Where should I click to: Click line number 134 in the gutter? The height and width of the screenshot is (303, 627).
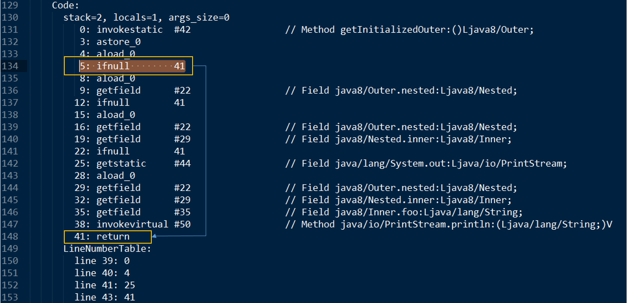(10, 66)
